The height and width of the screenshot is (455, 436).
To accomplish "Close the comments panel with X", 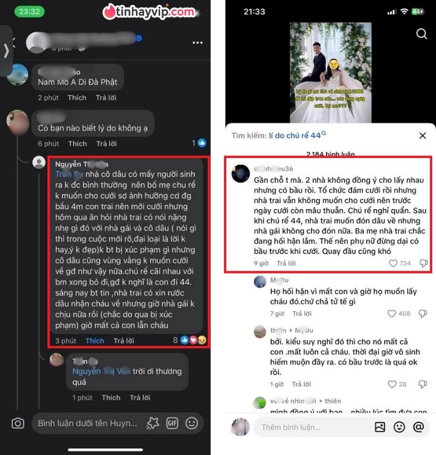I will point(422,136).
